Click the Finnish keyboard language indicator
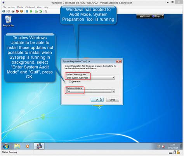Screen dimensions: 184x156 pyautogui.click(x=145, y=16)
